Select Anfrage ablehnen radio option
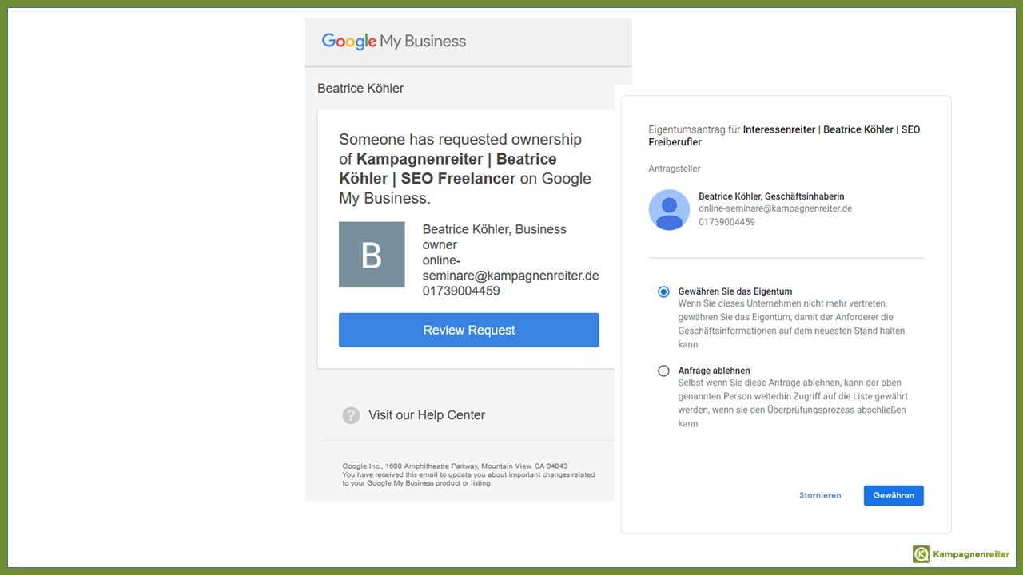Image resolution: width=1023 pixels, height=575 pixels. click(x=663, y=371)
